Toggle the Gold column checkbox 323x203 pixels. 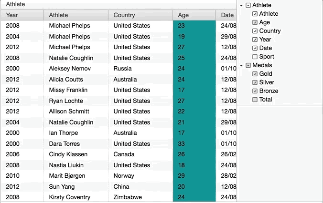255,74
